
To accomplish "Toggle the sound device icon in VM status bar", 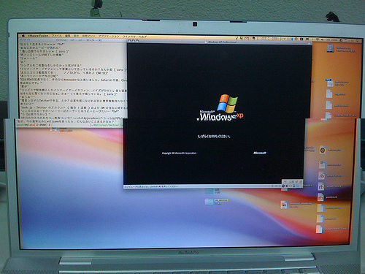I will (287, 186).
